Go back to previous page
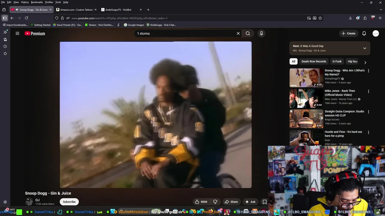 pos(12,18)
